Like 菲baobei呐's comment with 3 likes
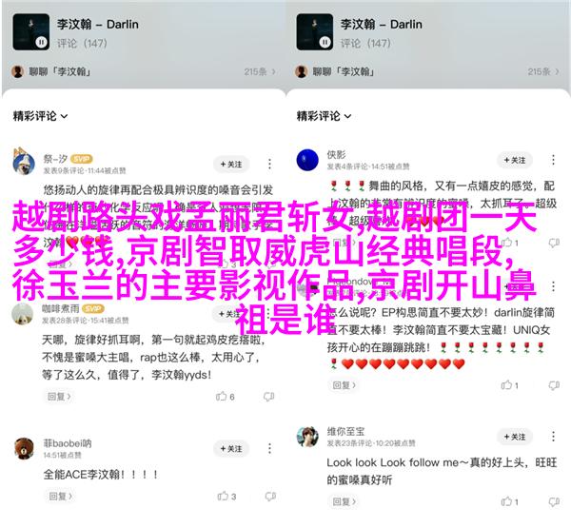The height and width of the screenshot is (528, 571). 223,496
